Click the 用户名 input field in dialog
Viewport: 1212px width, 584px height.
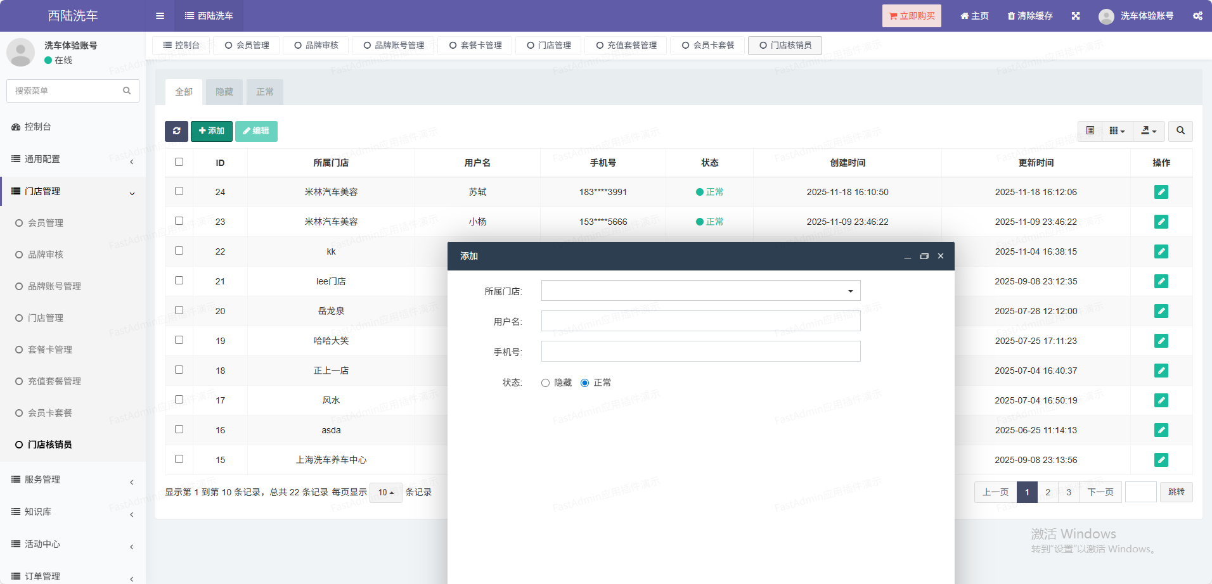click(x=700, y=321)
